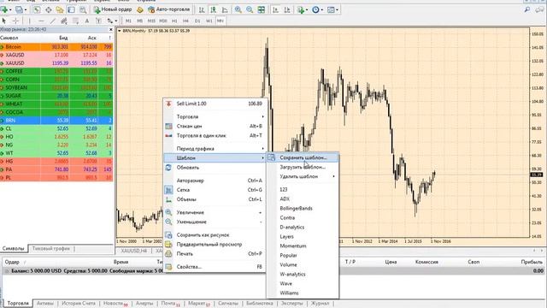
Task: Open the Templates toolbar icon
Action: 331,9
